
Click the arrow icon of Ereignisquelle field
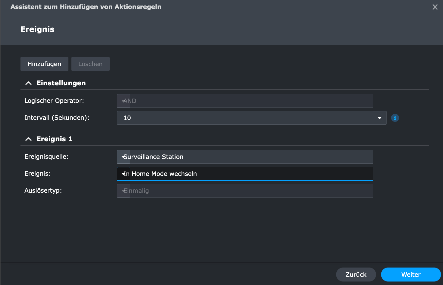123,157
